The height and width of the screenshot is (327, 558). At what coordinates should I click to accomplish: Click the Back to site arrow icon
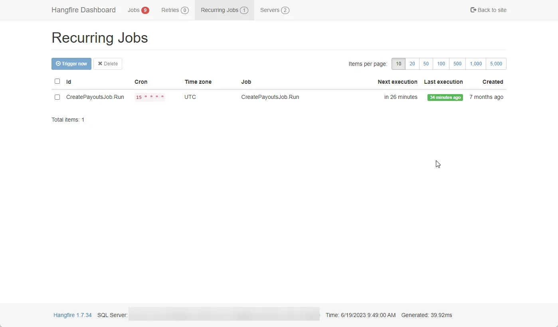point(473,10)
